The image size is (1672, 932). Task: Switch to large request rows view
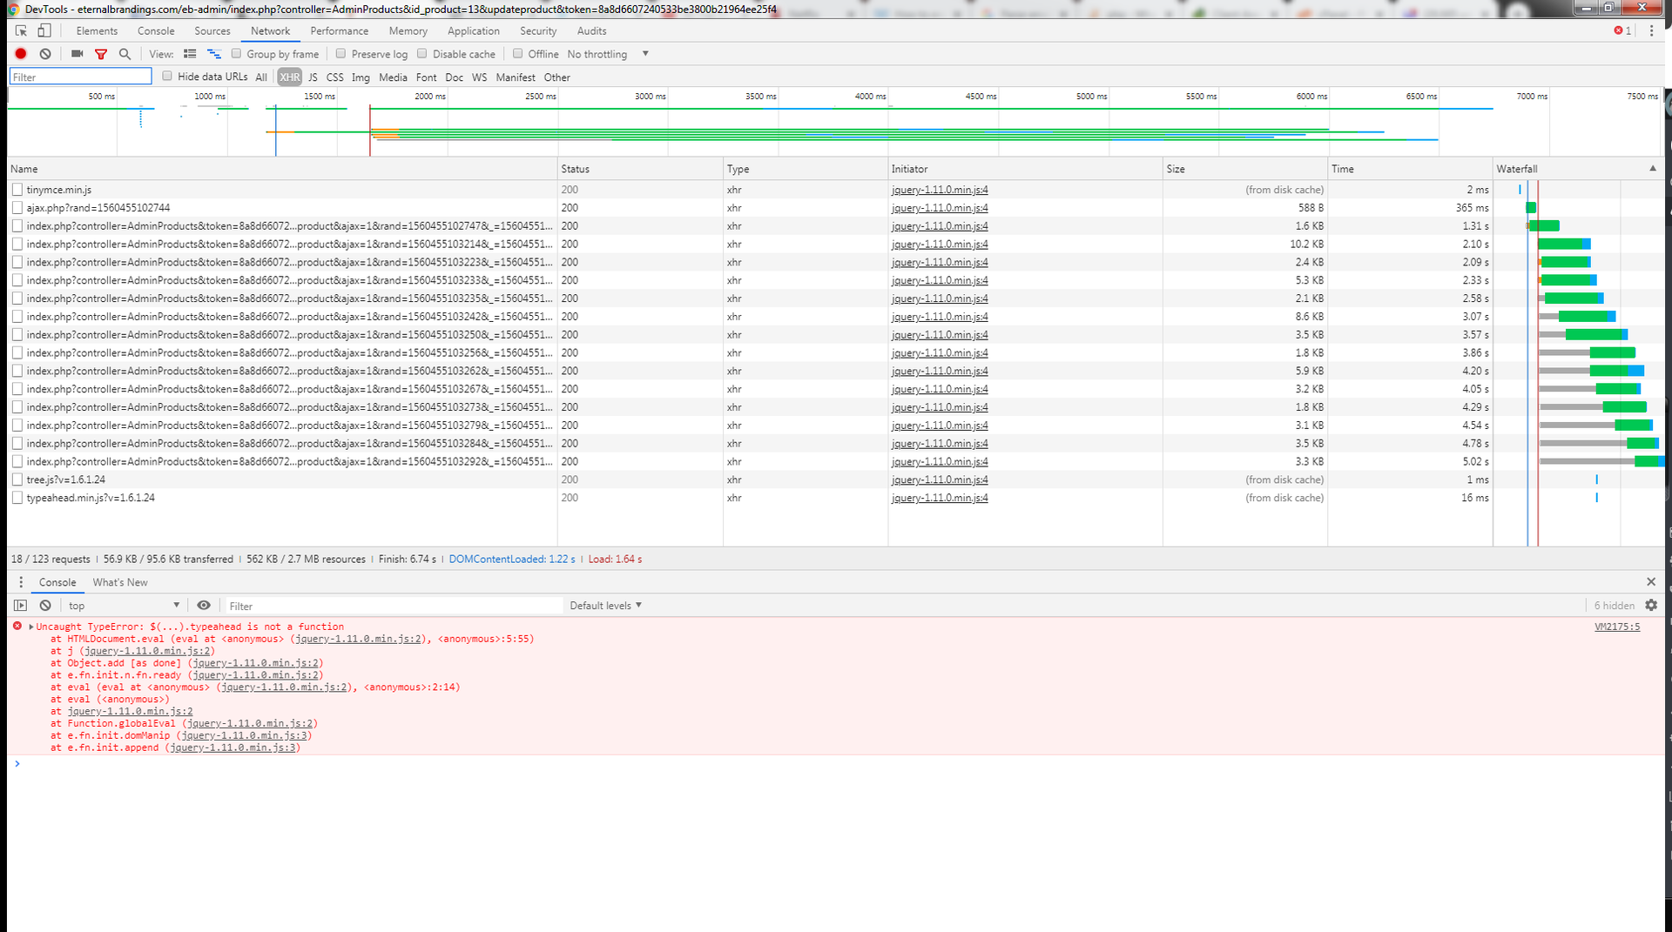click(x=190, y=54)
